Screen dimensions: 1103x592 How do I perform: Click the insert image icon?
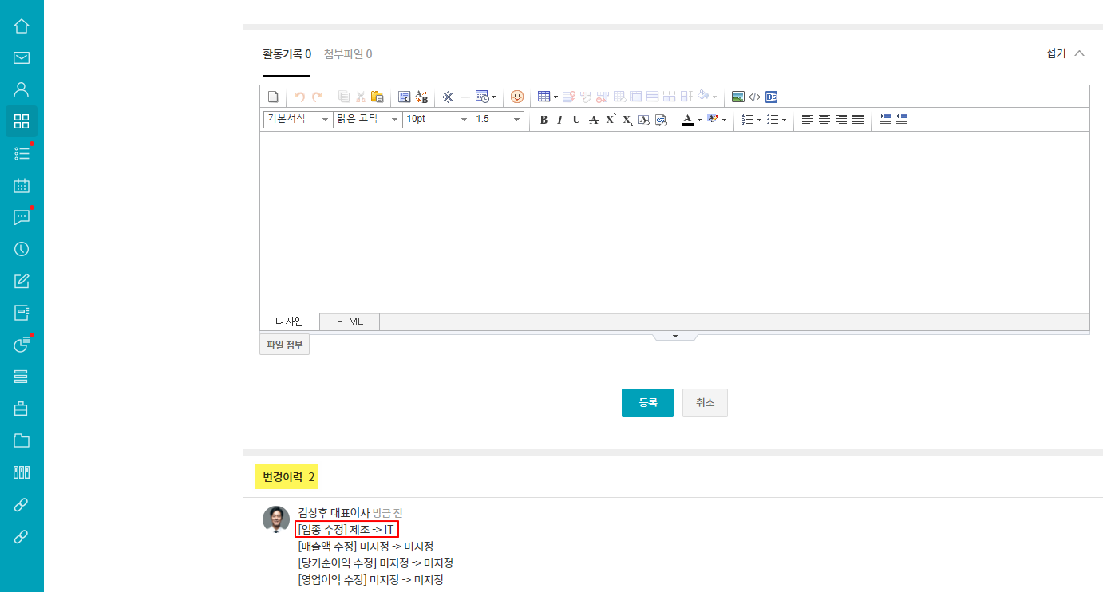point(738,97)
